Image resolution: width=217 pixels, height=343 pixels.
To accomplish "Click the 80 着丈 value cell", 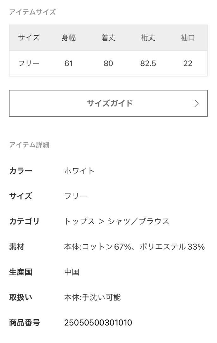I will [108, 64].
